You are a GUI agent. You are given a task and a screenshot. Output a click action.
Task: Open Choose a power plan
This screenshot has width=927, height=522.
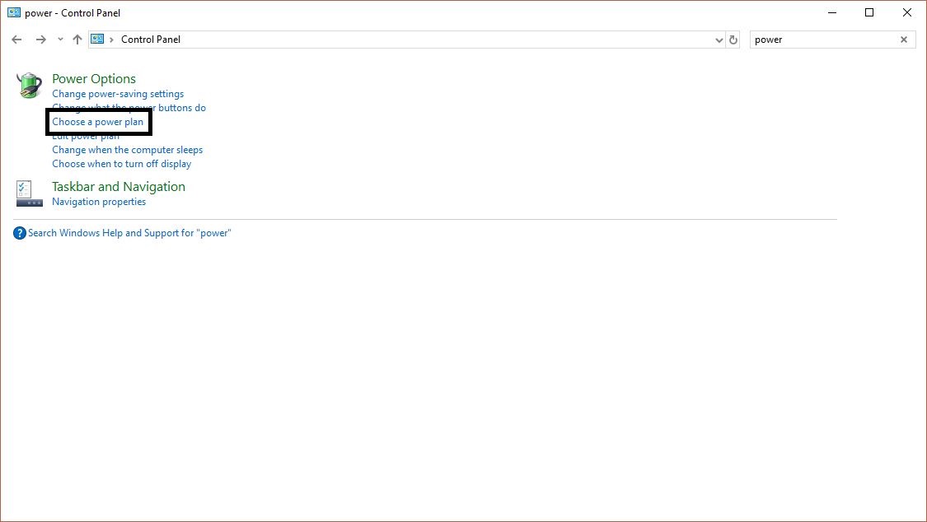point(97,122)
